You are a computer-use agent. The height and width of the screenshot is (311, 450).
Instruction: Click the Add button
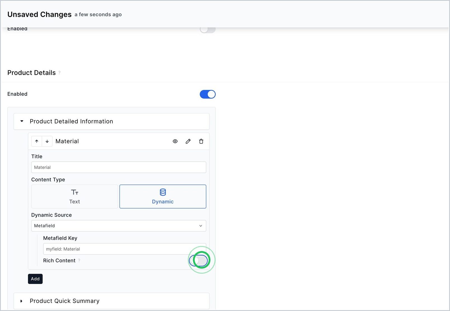[x=35, y=279]
